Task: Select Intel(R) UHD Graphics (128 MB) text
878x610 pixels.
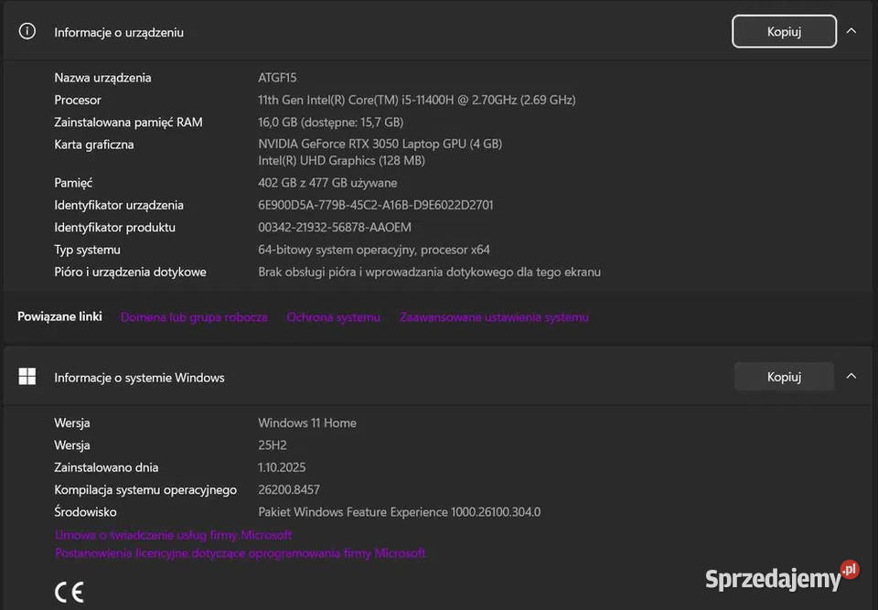Action: pyautogui.click(x=341, y=161)
